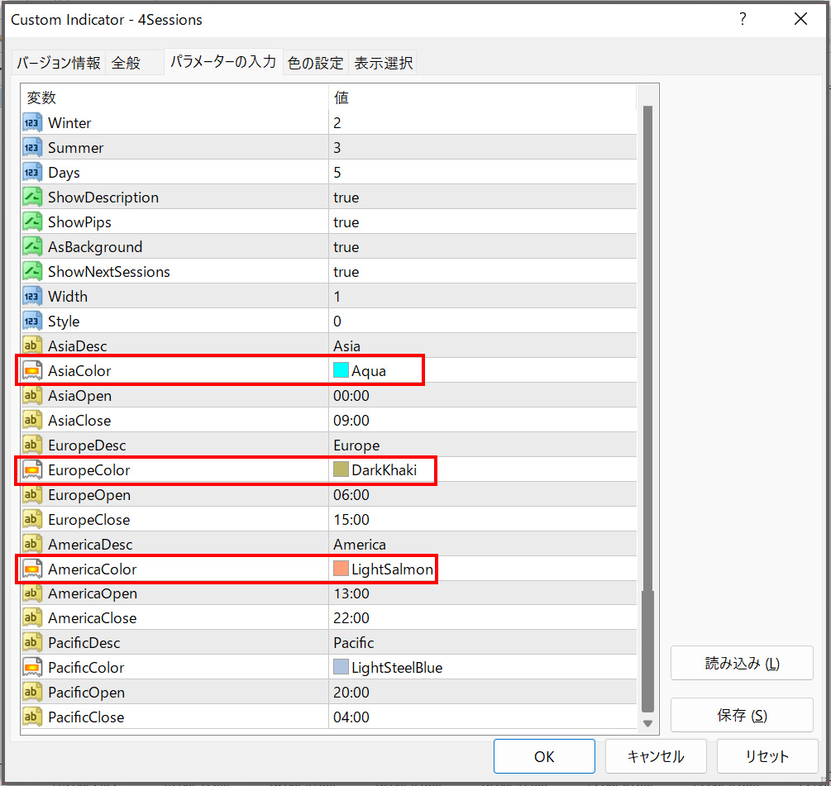Click the キャンセル button
831x786 pixels.
[656, 756]
